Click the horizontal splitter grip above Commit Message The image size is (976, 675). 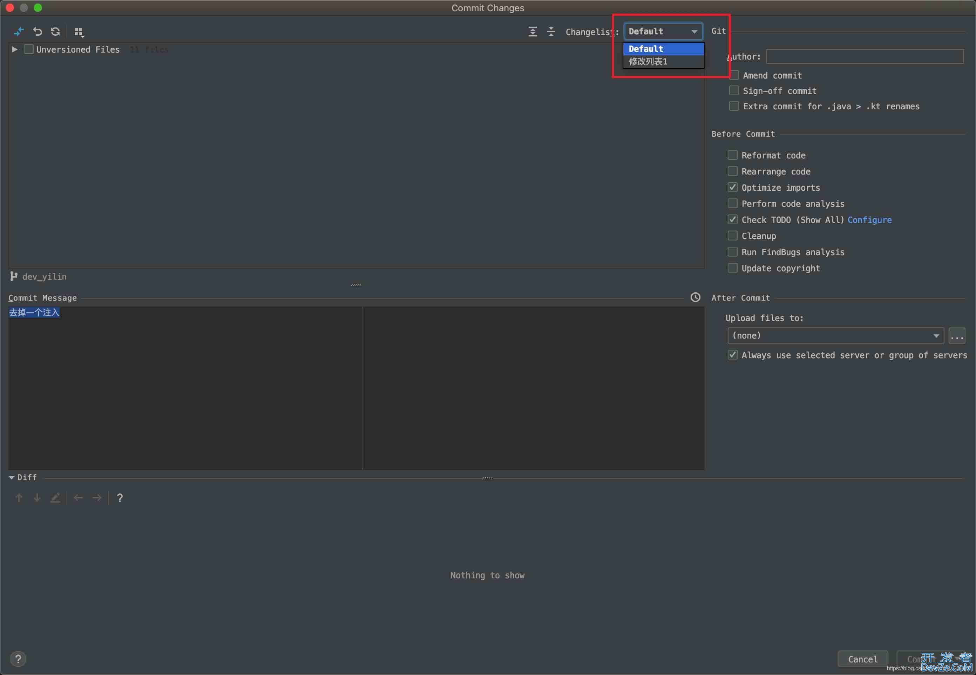tap(356, 285)
